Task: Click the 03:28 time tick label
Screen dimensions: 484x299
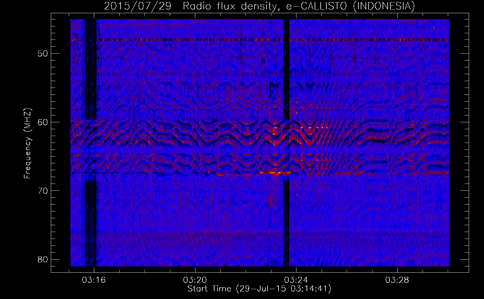Action: (x=397, y=280)
